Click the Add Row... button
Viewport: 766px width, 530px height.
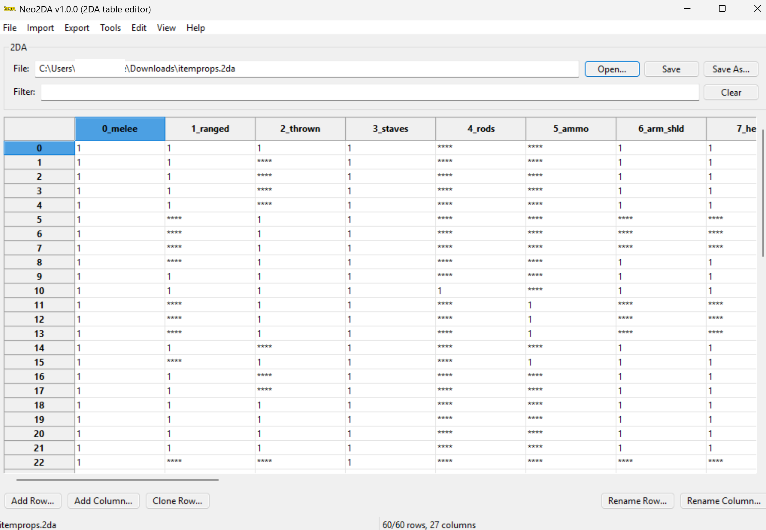click(33, 501)
